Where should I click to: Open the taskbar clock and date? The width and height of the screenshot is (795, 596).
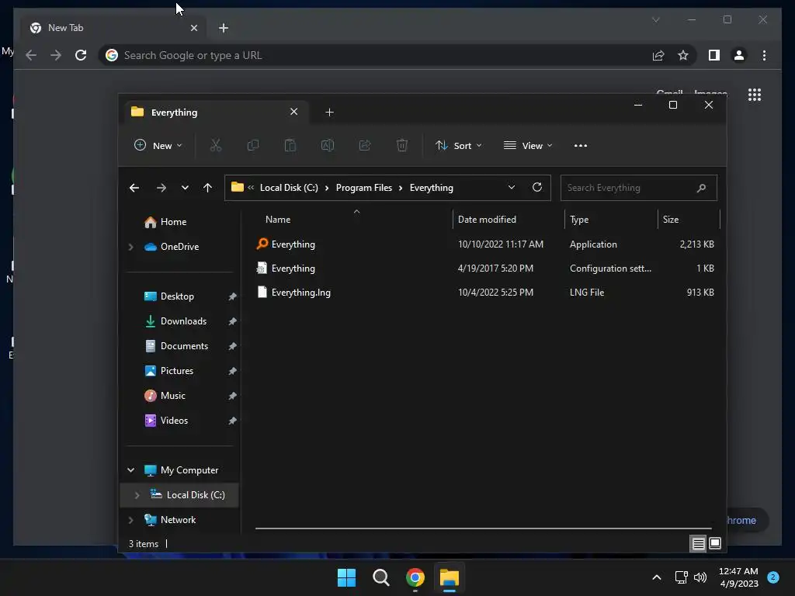pyautogui.click(x=738, y=577)
